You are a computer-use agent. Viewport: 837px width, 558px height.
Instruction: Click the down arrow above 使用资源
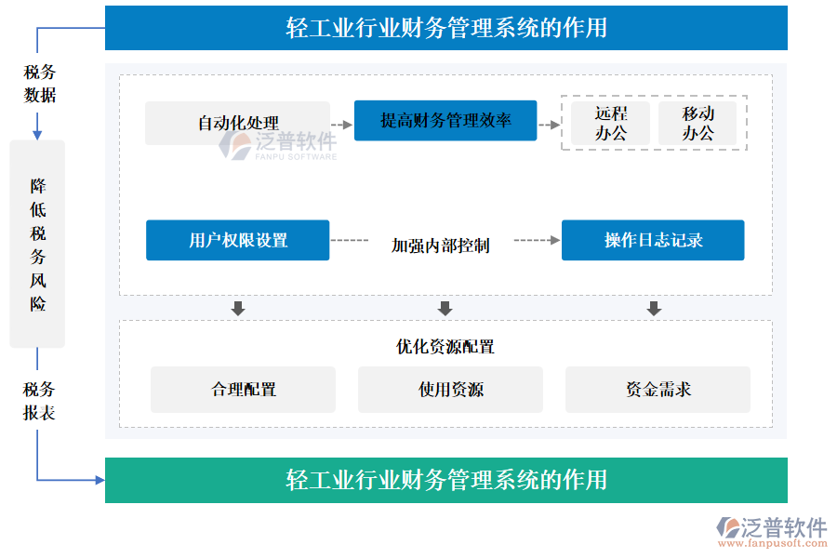point(445,308)
